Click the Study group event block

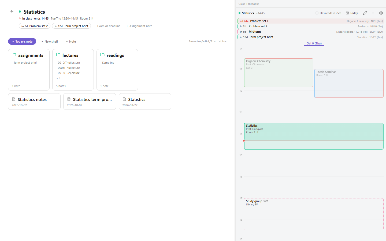click(x=314, y=214)
